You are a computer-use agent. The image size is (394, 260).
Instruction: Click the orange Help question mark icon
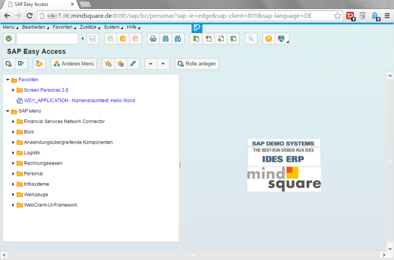tap(269, 39)
